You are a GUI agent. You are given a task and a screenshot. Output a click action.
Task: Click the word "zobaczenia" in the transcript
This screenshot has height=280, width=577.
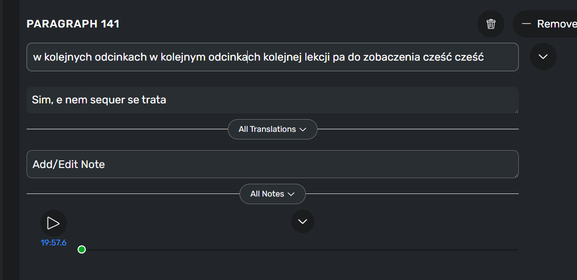[392, 57]
